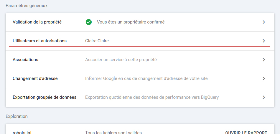This screenshot has width=280, height=134.
Task: Click the chevron arrow beside Associations
Action: [264, 60]
